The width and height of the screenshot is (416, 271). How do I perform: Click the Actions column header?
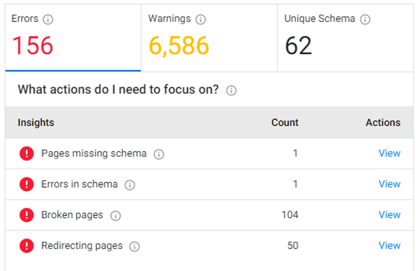coord(383,122)
